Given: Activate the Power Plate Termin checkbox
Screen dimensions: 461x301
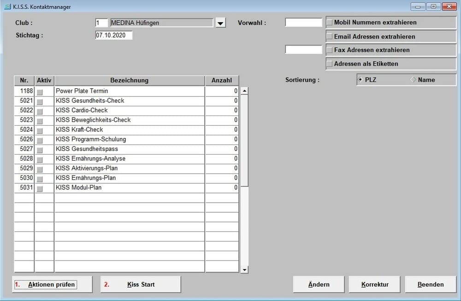Looking at the screenshot, I should click(x=40, y=92).
